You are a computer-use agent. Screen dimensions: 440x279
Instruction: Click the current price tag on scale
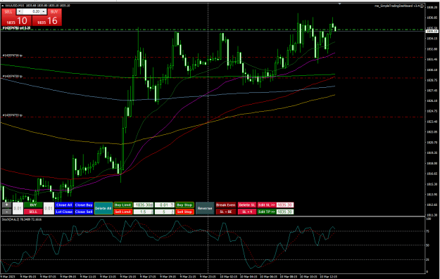432,31
